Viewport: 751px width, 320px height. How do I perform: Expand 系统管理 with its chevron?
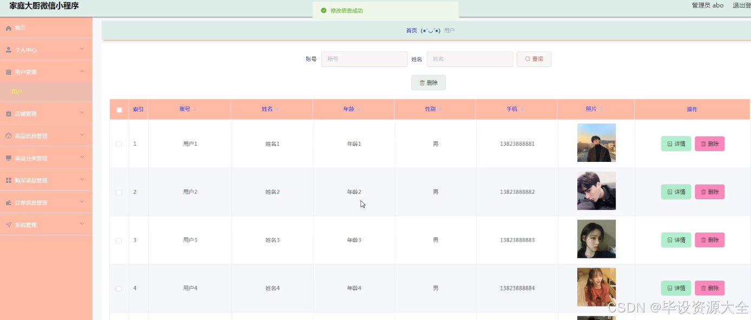pos(82,224)
